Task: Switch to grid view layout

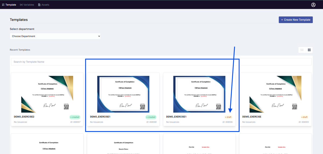Action: pyautogui.click(x=309, y=50)
